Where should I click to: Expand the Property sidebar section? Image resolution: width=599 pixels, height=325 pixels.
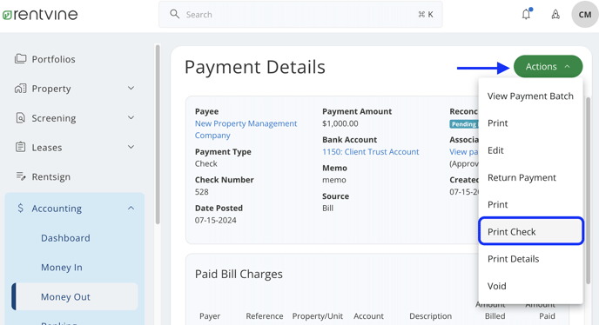click(131, 88)
